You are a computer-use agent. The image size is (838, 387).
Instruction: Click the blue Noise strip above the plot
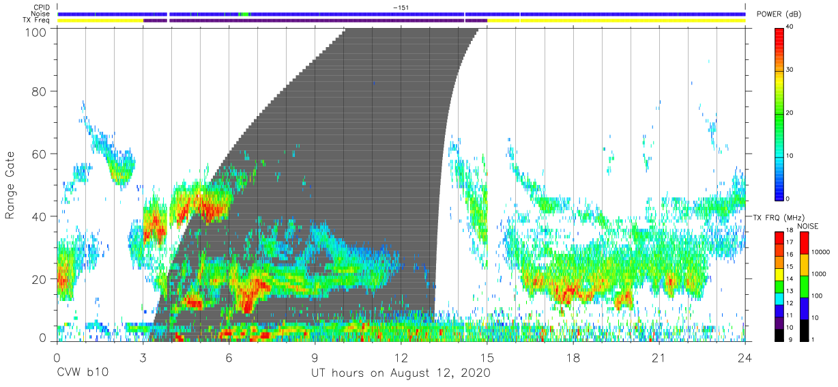tap(401, 14)
